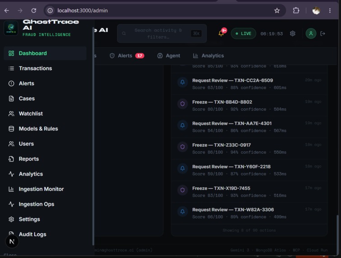Click the localhost:3000/admin address bar
Screen dimensions: 341x258
[165, 10]
